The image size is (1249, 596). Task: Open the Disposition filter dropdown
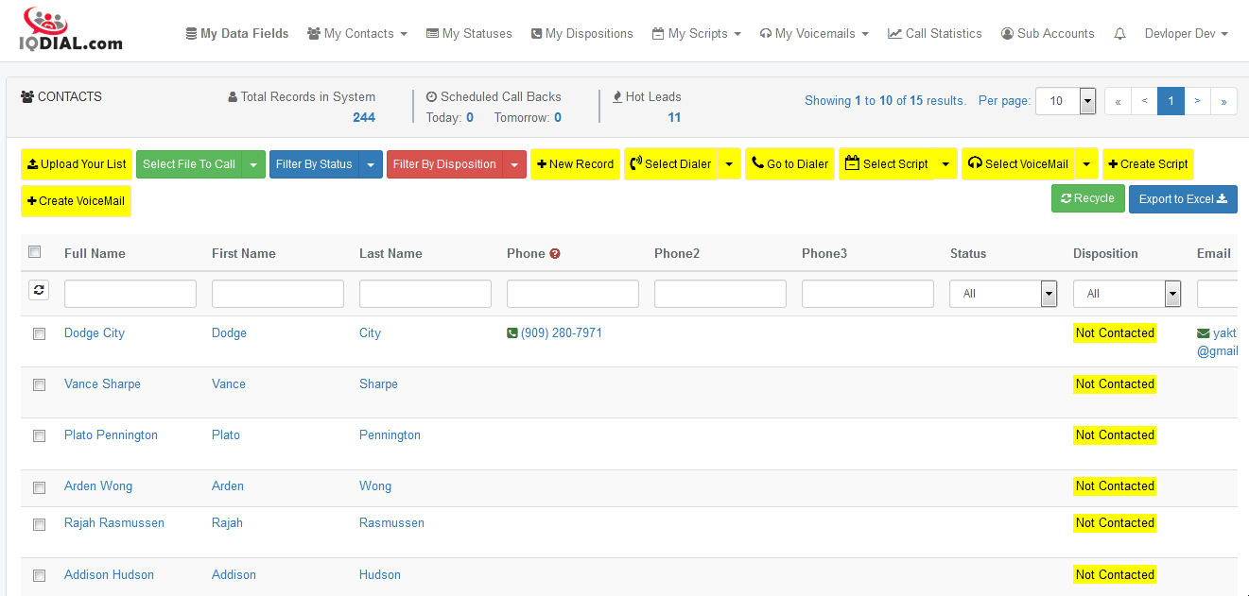[x=1127, y=294]
